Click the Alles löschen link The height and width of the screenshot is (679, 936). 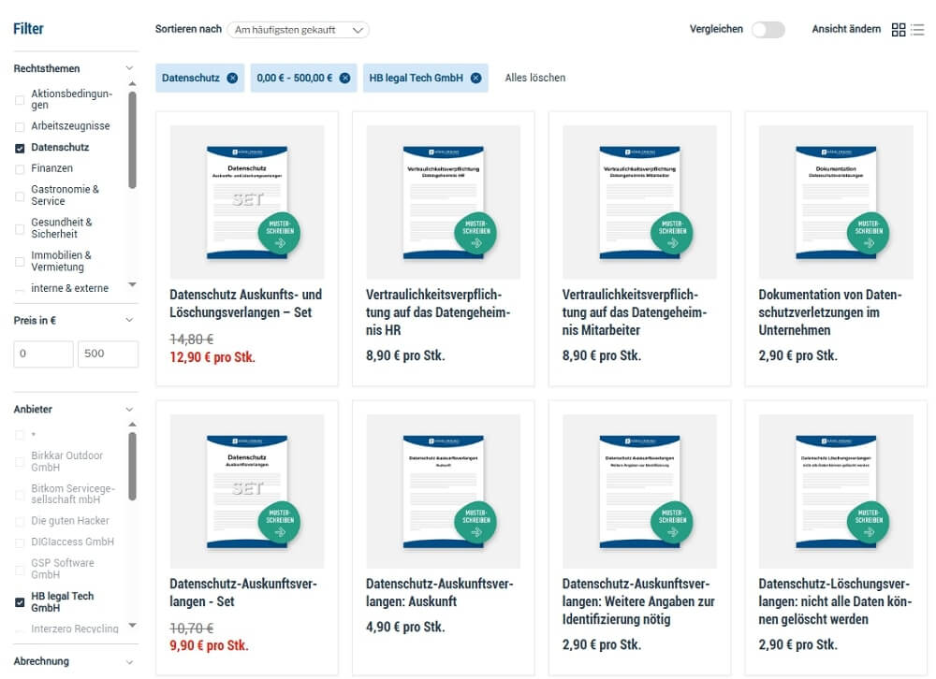tap(534, 78)
